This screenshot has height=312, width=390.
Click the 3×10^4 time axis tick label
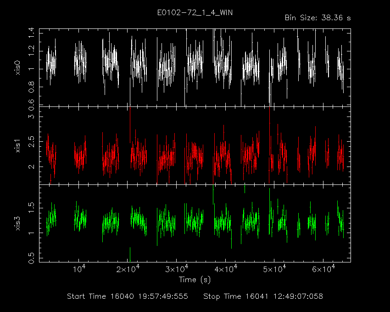point(177,269)
